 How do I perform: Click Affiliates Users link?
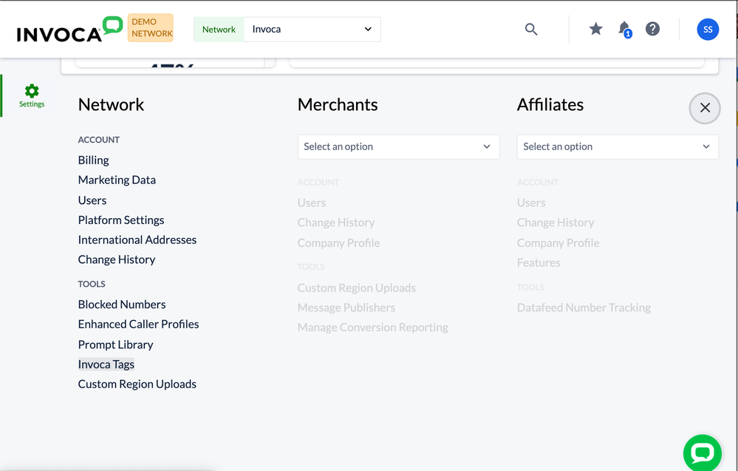click(531, 203)
